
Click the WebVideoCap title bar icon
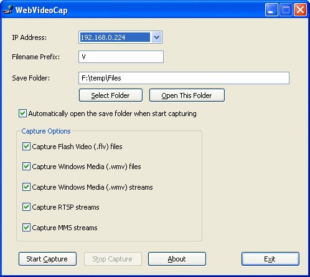point(7,10)
